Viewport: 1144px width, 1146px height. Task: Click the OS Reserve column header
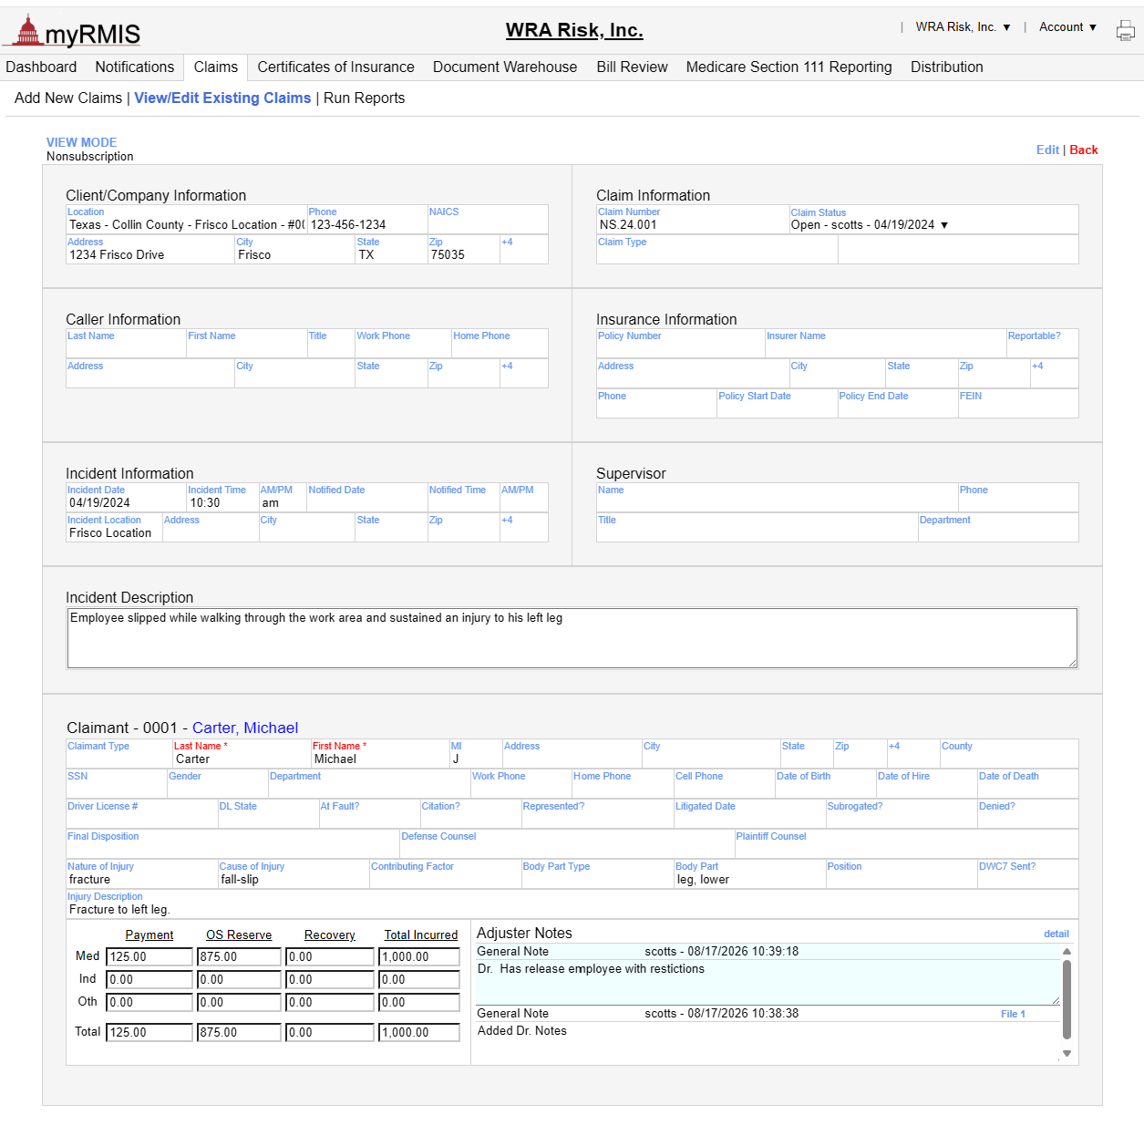point(239,935)
